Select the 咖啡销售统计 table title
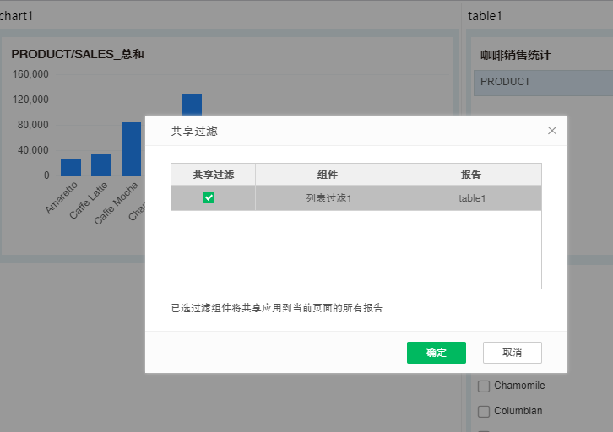 (515, 55)
